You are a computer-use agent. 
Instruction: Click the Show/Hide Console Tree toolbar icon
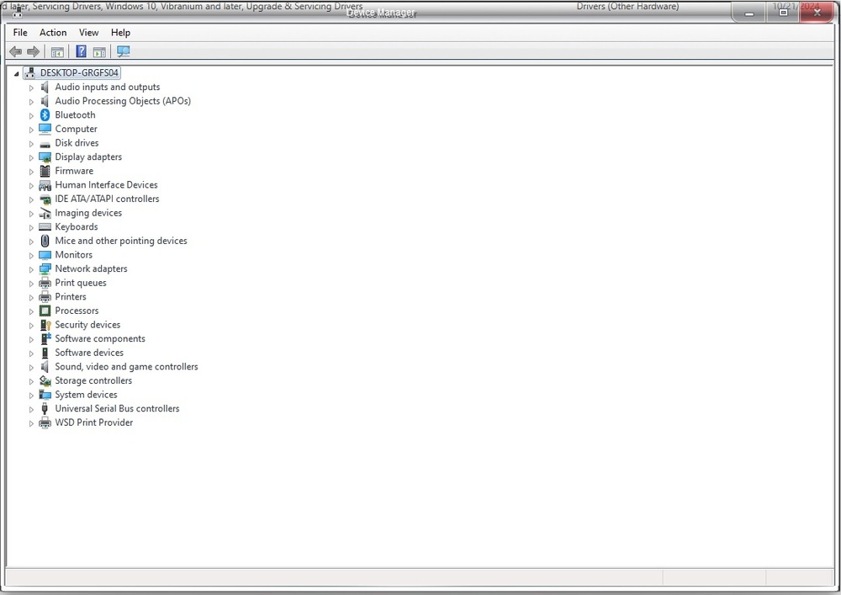[x=57, y=52]
